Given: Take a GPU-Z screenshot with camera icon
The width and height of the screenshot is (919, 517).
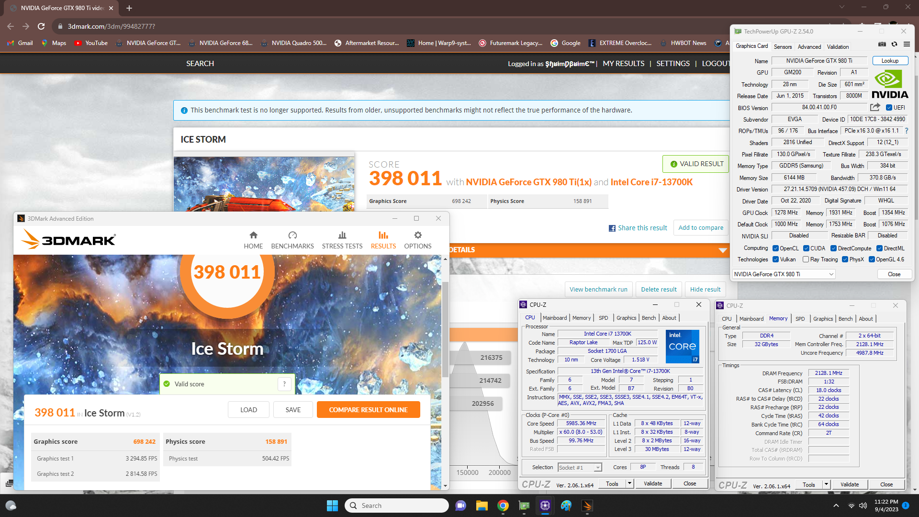Looking at the screenshot, I should [882, 44].
